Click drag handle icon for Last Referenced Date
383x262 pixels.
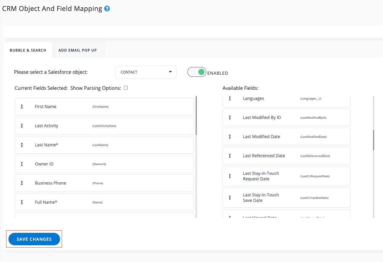(x=230, y=156)
